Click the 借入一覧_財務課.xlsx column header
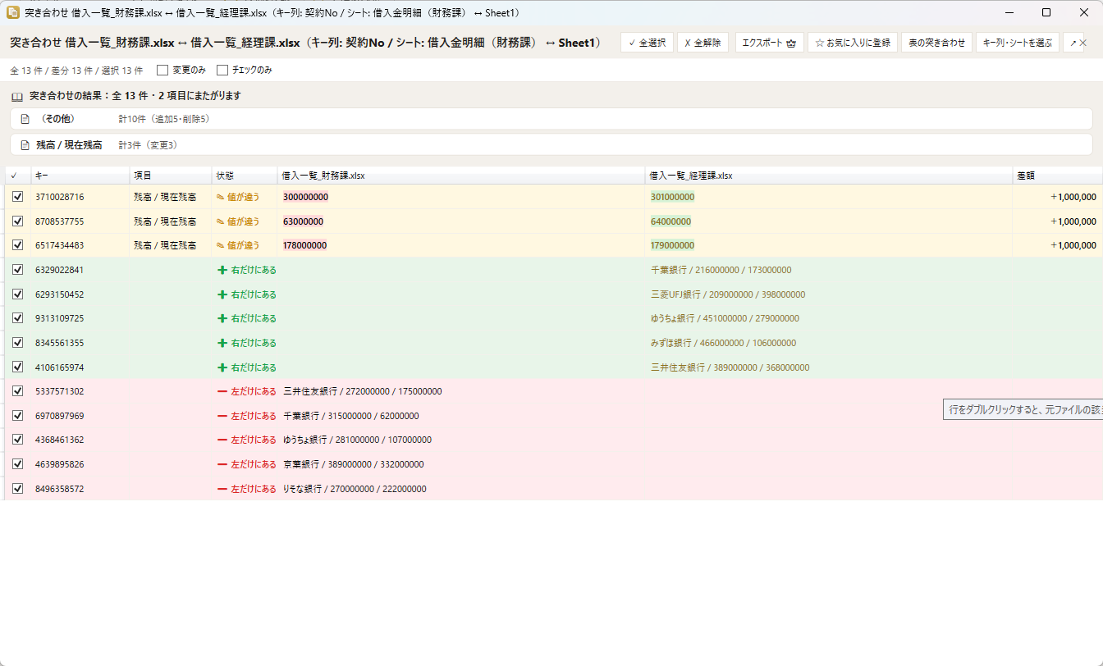The image size is (1103, 666). (461, 176)
